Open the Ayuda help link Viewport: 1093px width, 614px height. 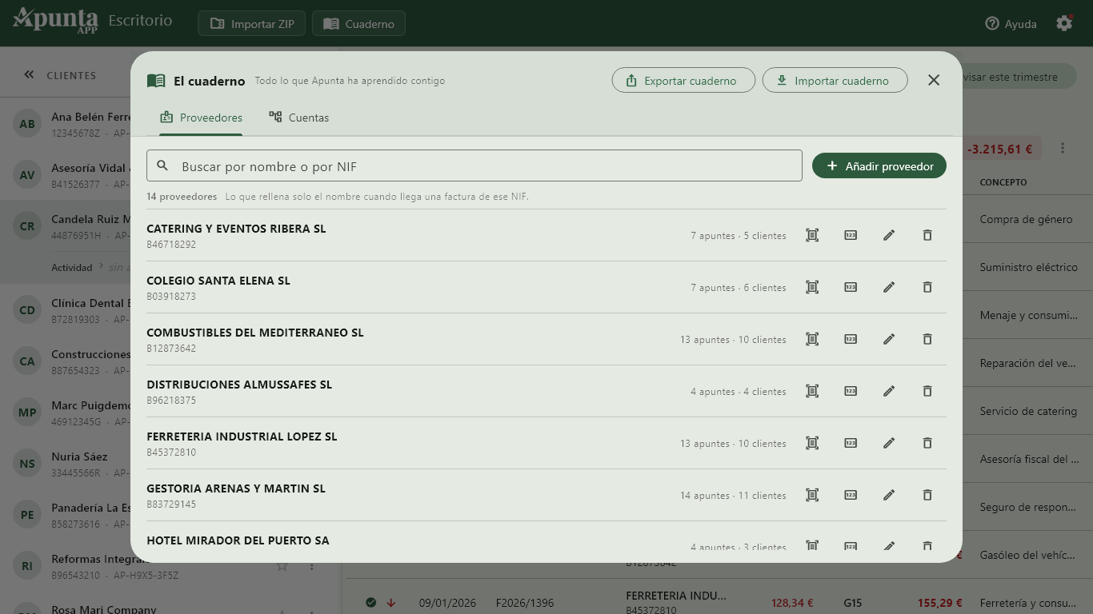1011,24
